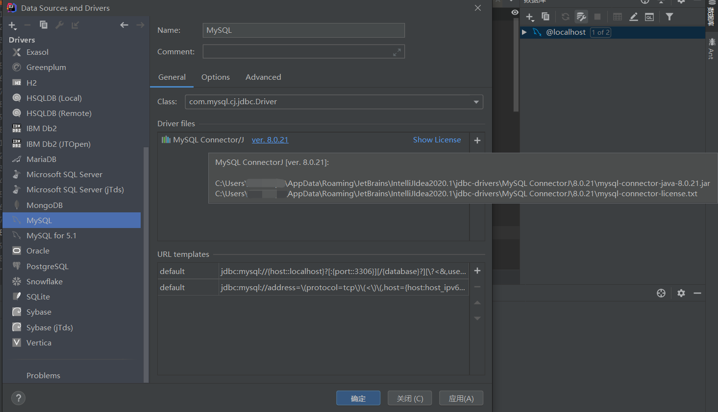Open the Ant side tool window tab
718x412 pixels.
pos(712,48)
